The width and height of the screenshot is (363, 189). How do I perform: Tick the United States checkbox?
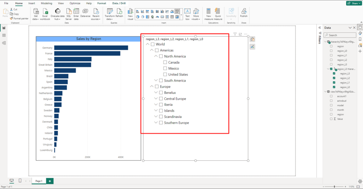pyautogui.click(x=165, y=74)
